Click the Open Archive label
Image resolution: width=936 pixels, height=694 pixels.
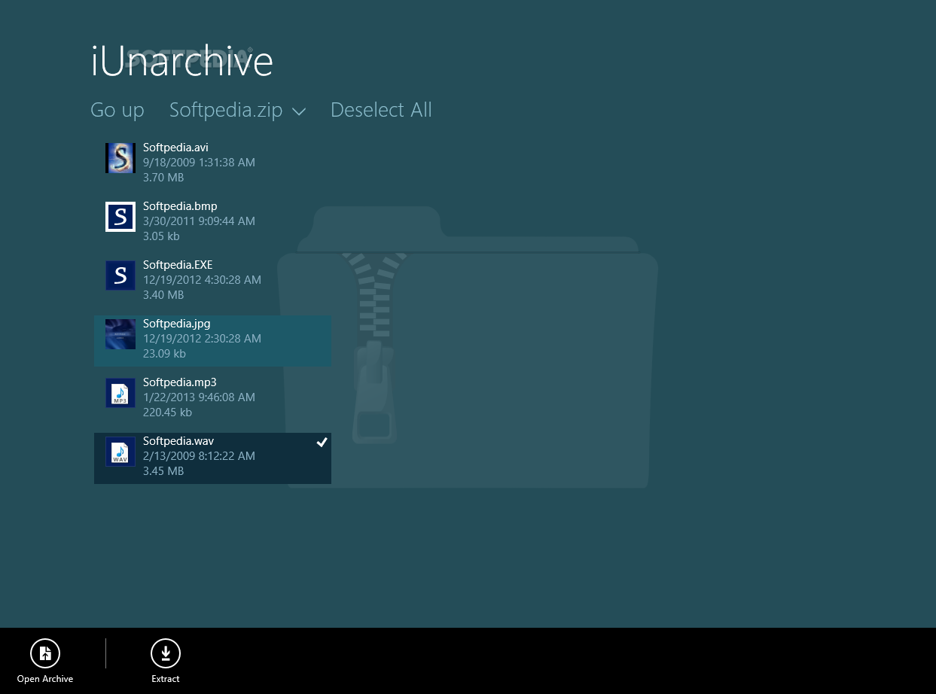coord(45,679)
